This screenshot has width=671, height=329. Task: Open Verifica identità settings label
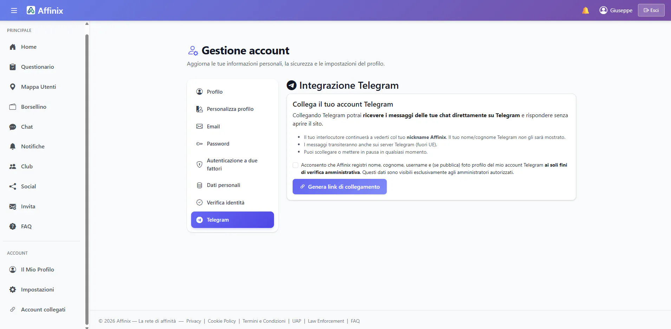pos(226,203)
